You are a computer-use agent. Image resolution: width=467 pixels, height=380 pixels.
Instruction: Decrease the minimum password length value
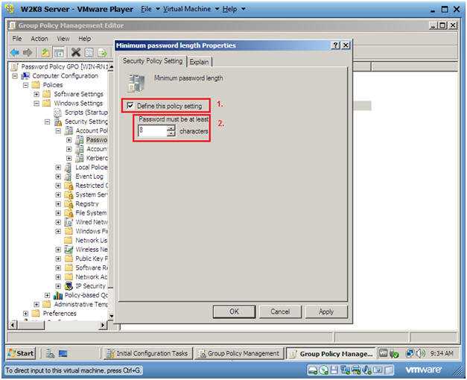(x=171, y=133)
